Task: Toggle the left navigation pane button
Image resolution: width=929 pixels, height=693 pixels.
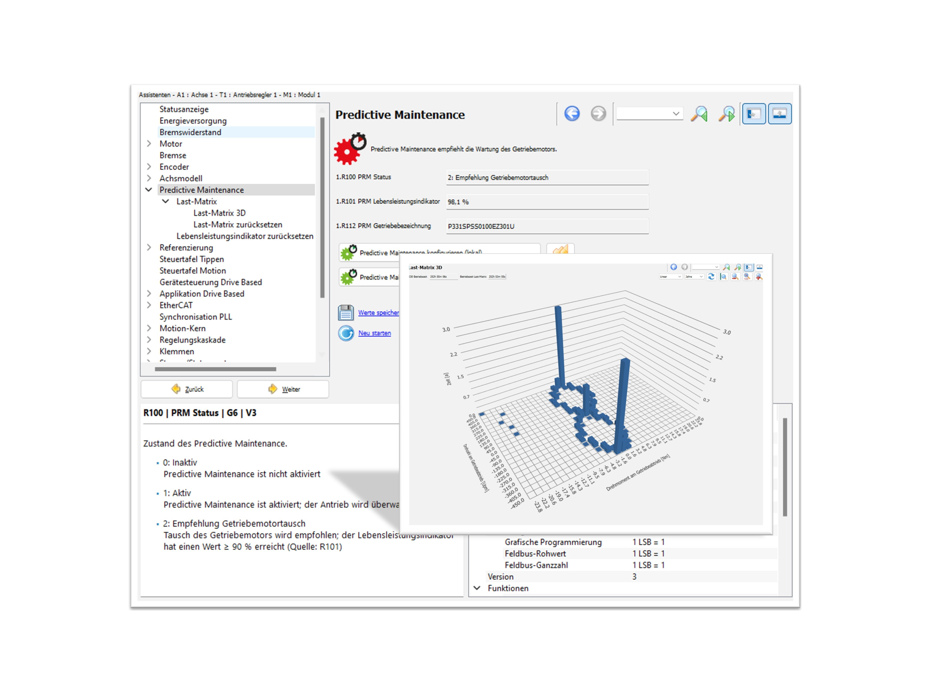Action: click(754, 114)
